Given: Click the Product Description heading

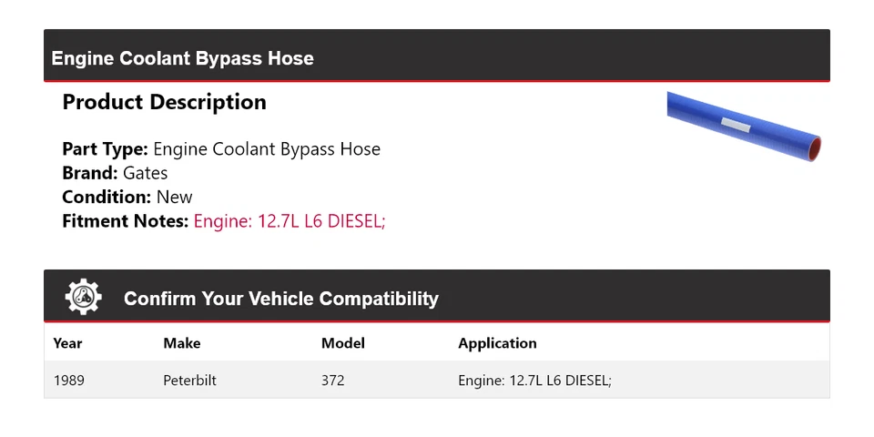Looking at the screenshot, I should point(164,102).
